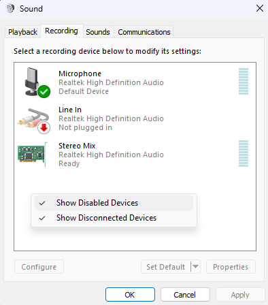
Task: Click the OK button
Action: (130, 295)
